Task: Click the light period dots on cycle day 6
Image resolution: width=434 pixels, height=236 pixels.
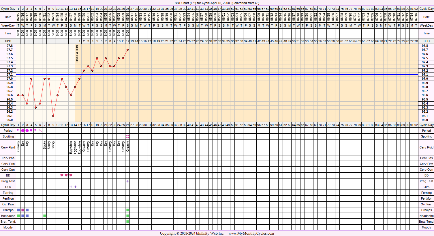Action: (x=40, y=131)
